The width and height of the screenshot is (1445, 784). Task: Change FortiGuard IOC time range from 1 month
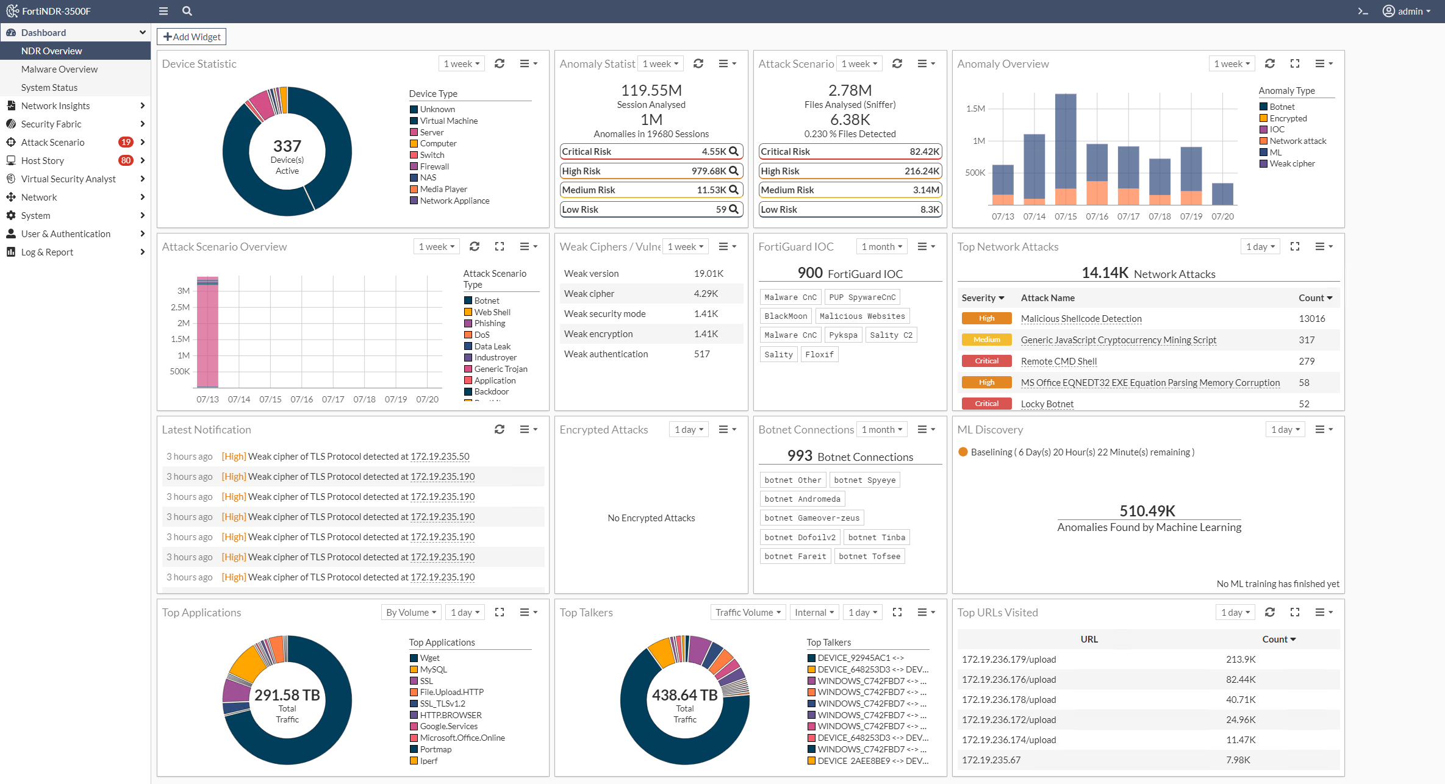[x=881, y=246]
